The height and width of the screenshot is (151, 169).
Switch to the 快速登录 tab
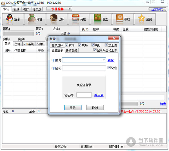(x=72, y=51)
